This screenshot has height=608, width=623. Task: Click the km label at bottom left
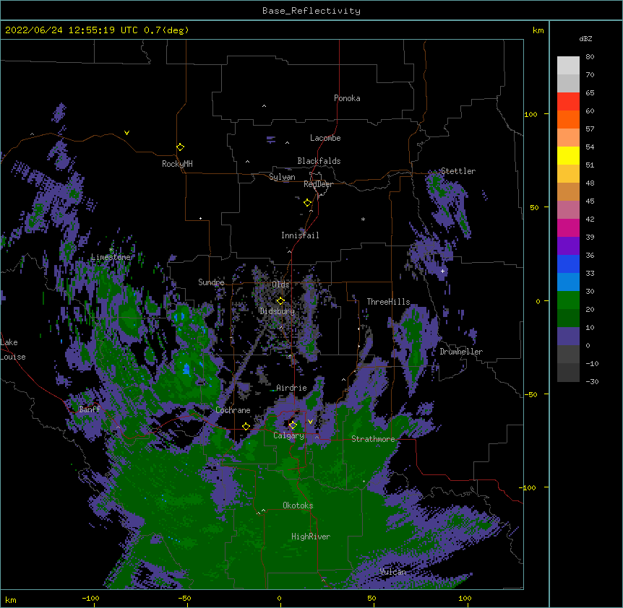11,599
